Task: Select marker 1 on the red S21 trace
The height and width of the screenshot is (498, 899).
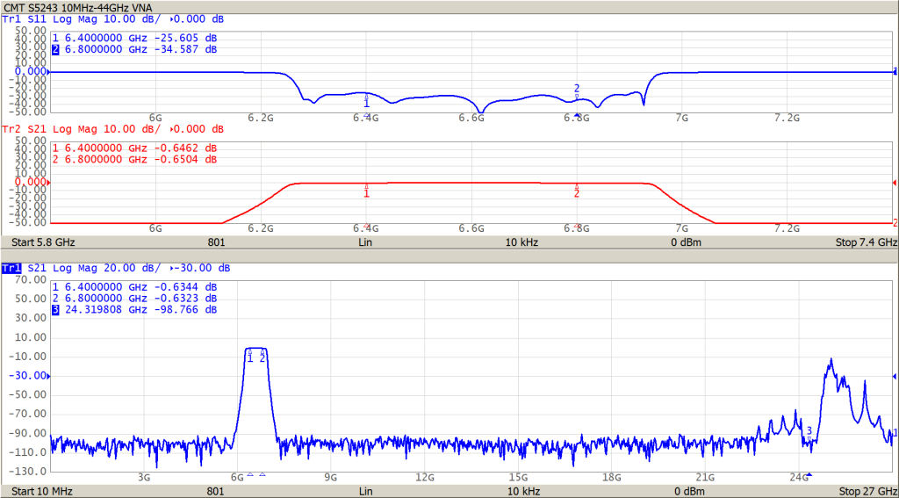Action: click(x=366, y=192)
